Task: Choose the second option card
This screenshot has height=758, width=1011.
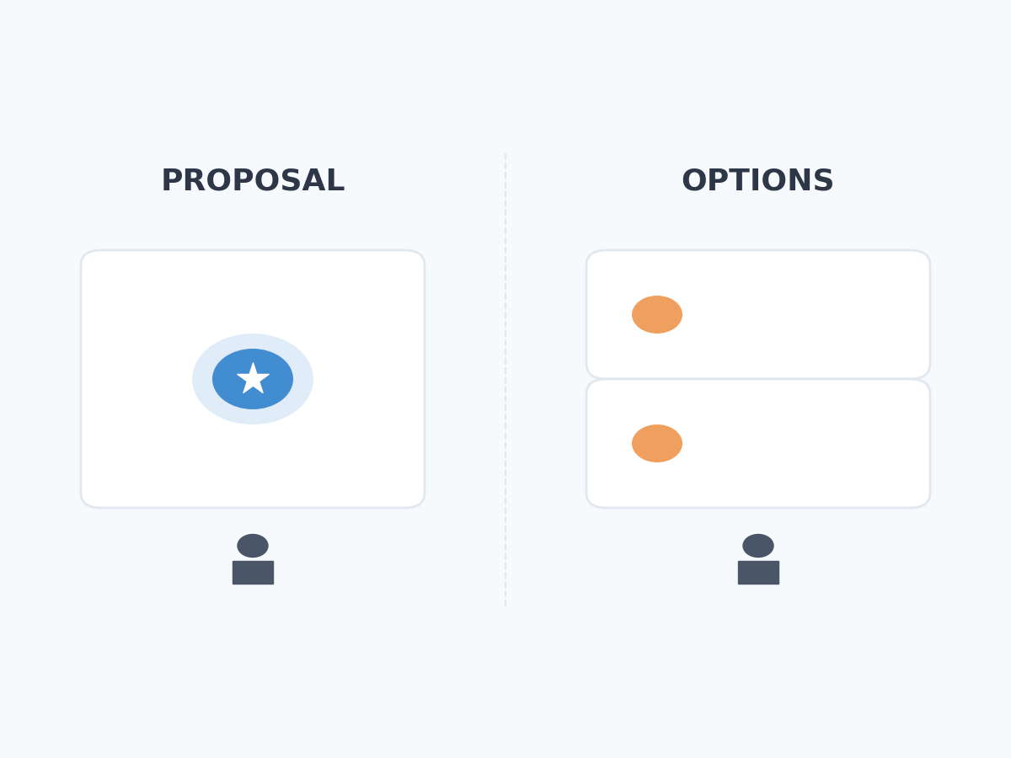Action: [800, 443]
